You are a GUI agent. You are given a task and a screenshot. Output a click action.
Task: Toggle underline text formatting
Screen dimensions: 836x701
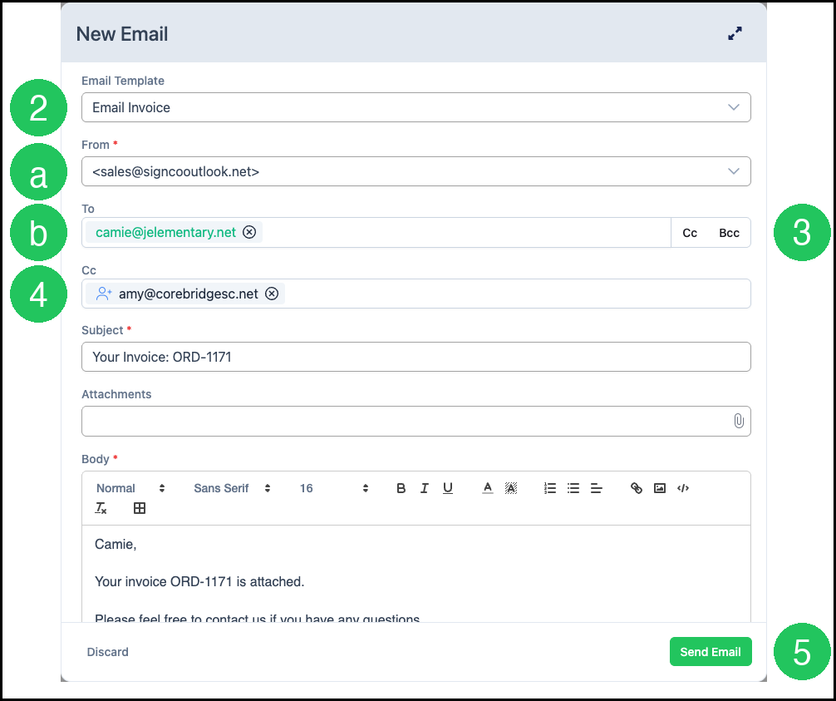(x=448, y=488)
